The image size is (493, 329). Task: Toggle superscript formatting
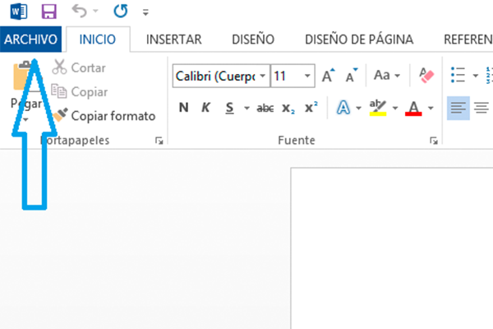311,108
